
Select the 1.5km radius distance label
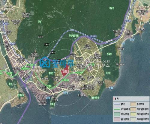tap(46, 44)
